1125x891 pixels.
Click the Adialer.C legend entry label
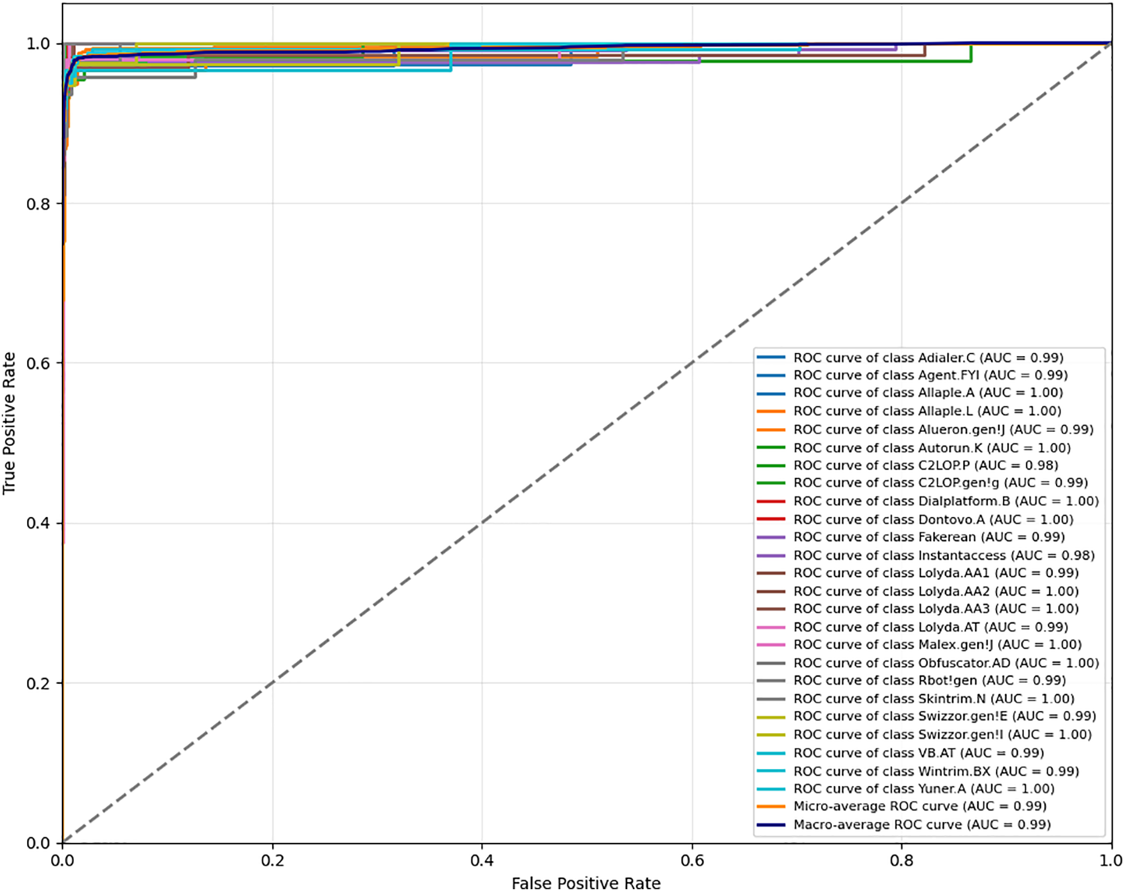(x=928, y=358)
